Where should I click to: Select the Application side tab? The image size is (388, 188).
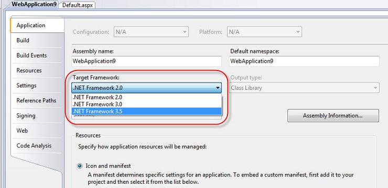[x=37, y=26]
